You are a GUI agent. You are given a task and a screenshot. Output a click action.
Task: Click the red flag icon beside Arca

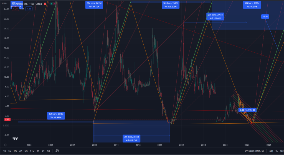pos(44,4)
